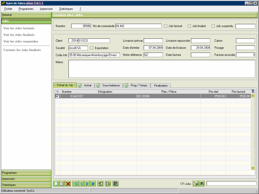This screenshot has width=259, height=194.
Task: Toggle the Job facturé checkbox
Action: pyautogui.click(x=166, y=26)
